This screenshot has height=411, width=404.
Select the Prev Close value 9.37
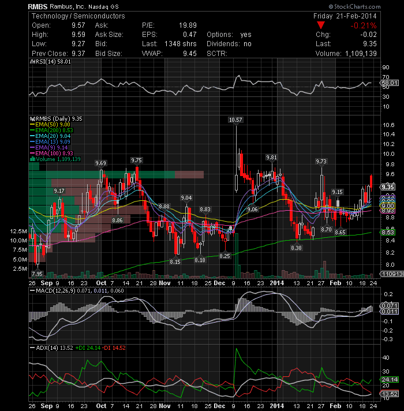point(78,53)
